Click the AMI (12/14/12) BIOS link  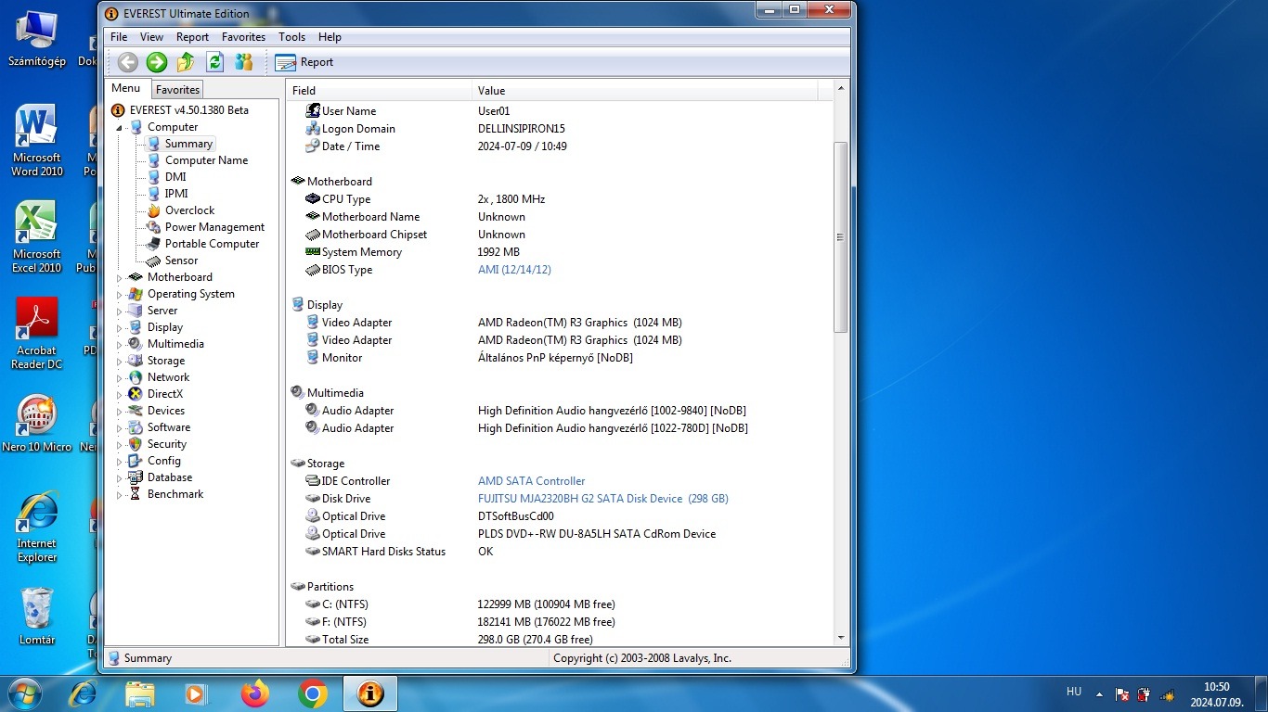514,270
